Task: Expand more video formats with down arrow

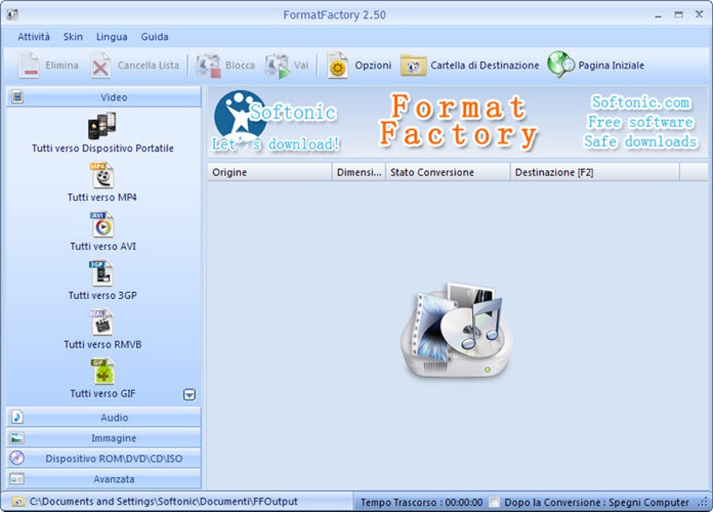Action: point(189,395)
